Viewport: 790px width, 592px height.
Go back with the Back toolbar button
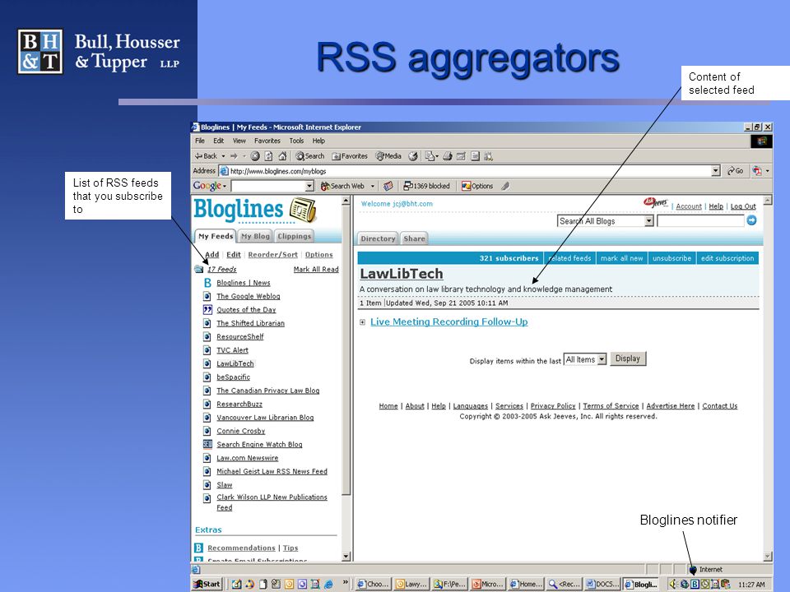tap(206, 156)
